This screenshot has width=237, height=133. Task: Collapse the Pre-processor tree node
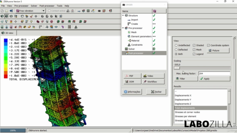pos(123,28)
